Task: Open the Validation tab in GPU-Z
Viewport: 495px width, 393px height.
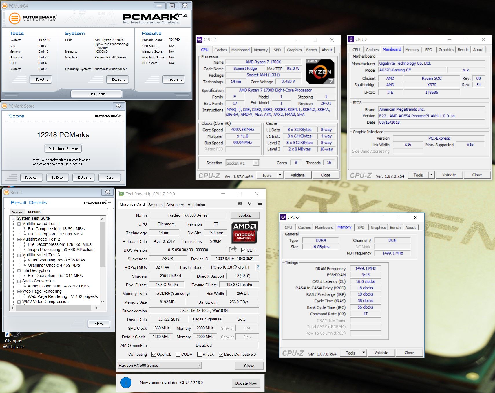Action: [196, 205]
